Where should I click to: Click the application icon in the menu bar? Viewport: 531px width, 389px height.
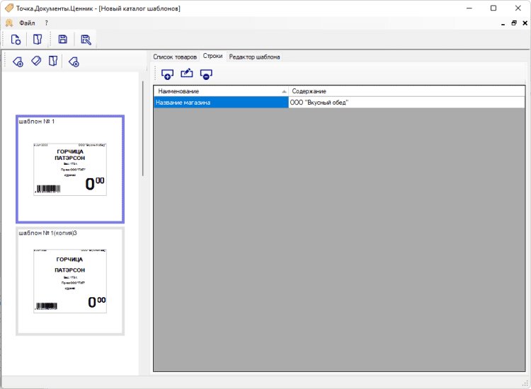[8, 23]
